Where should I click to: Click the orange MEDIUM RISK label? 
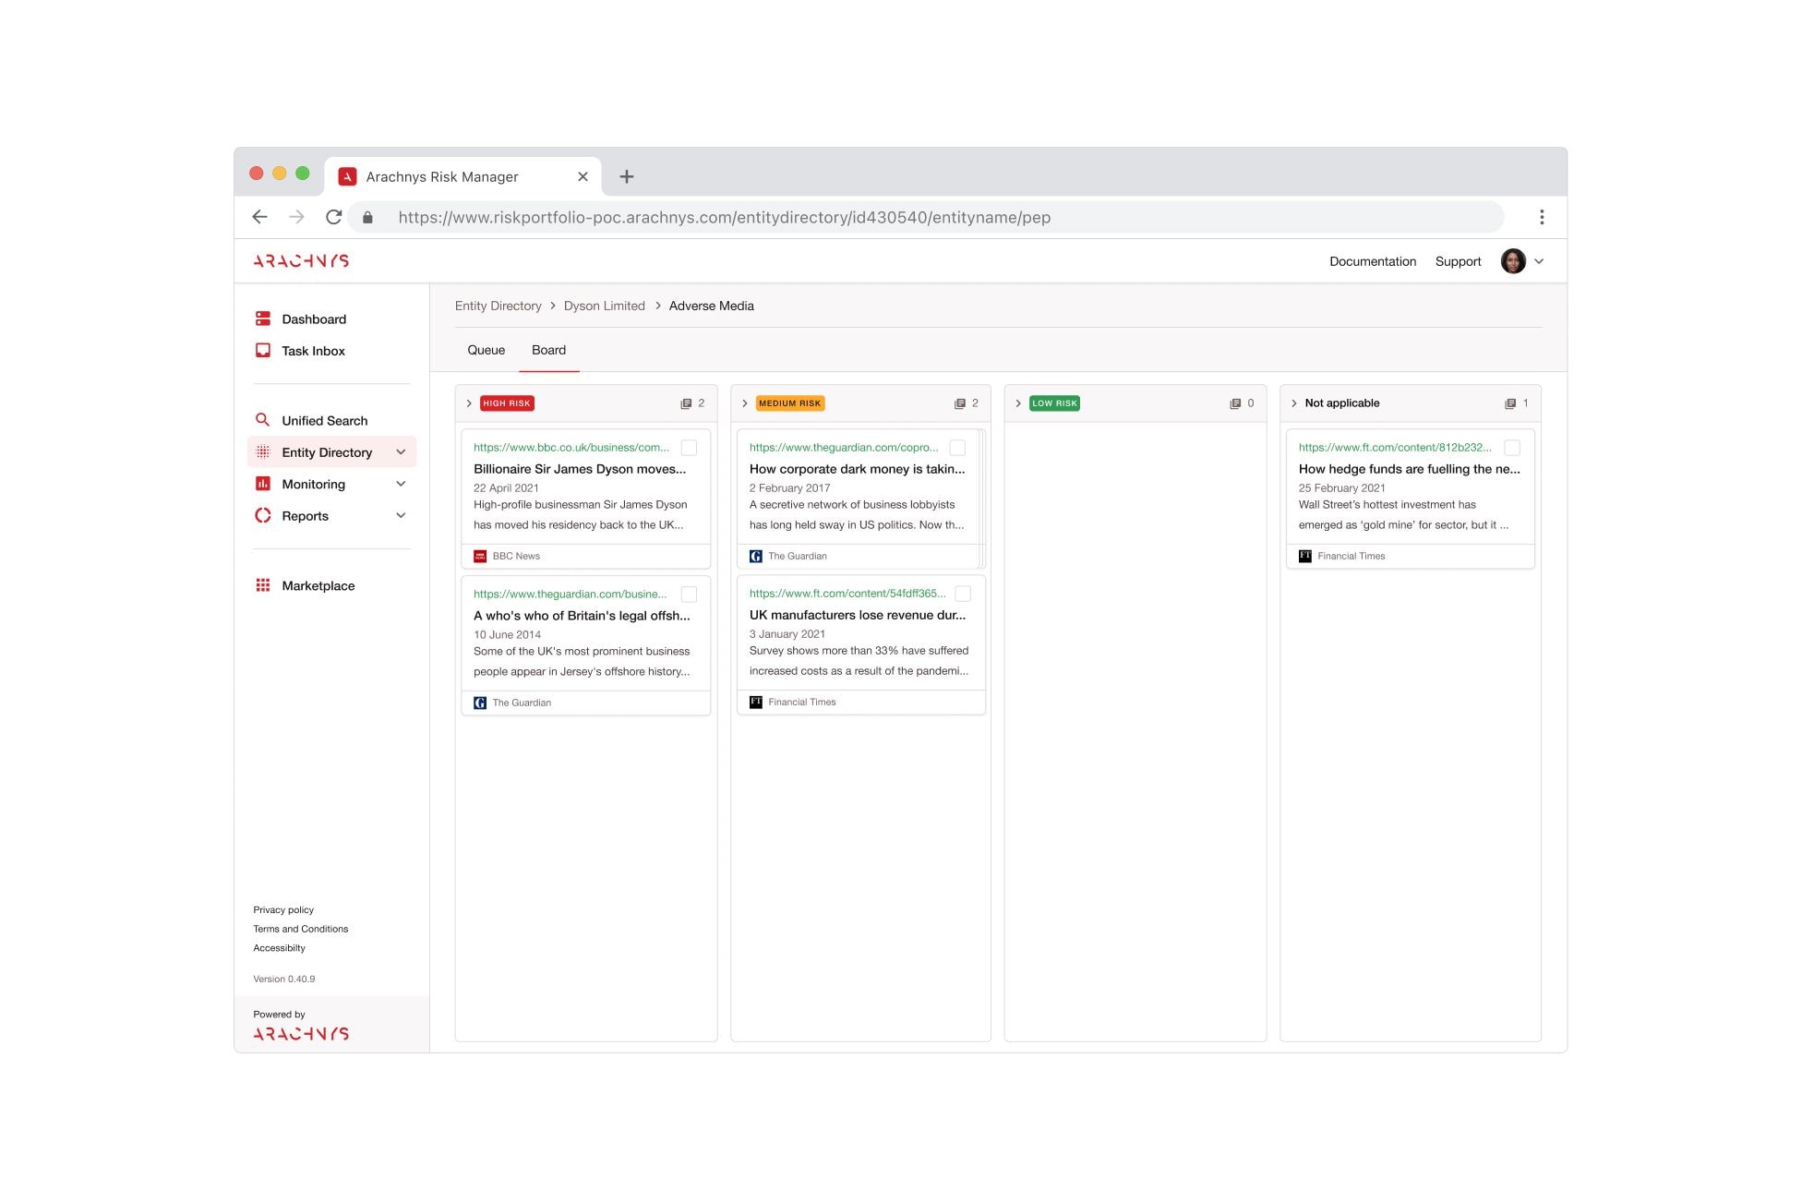(x=790, y=403)
